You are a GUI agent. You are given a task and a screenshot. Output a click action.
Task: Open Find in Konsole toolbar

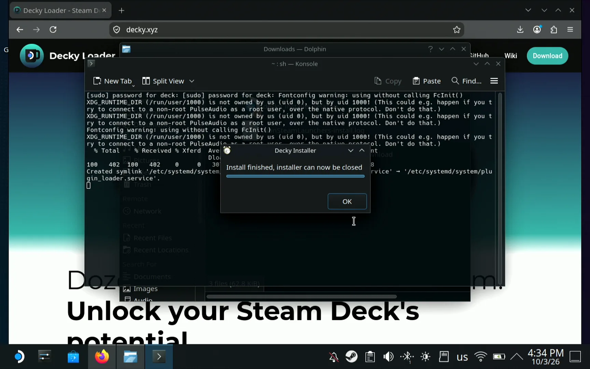click(x=466, y=81)
